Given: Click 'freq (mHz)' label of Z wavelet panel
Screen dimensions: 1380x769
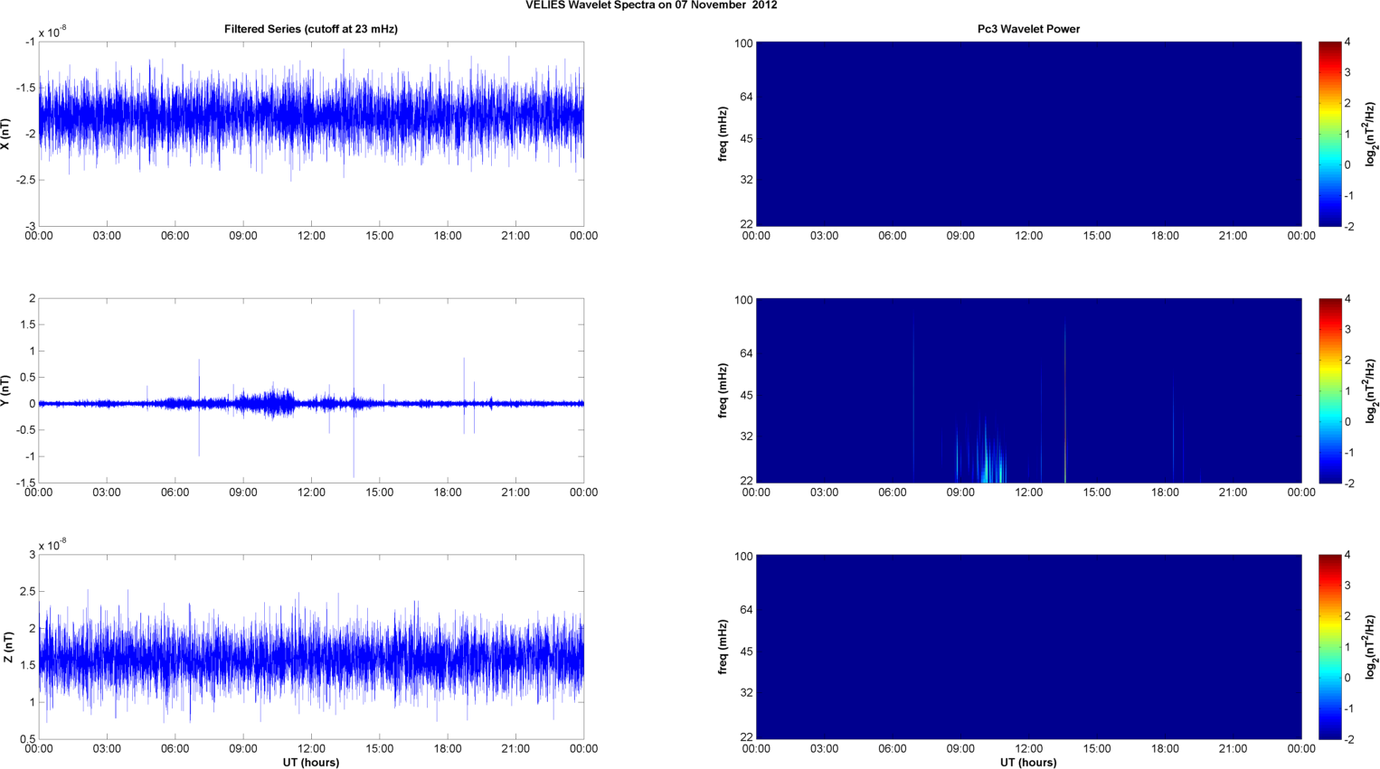Looking at the screenshot, I should point(723,647).
